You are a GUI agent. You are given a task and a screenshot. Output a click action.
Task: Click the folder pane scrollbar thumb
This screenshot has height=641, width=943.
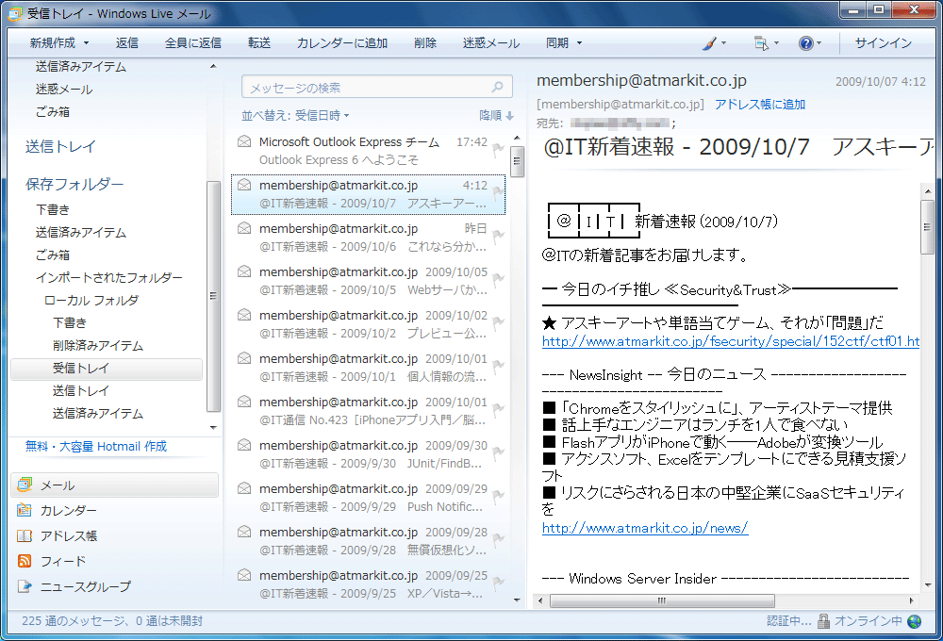coord(213,296)
